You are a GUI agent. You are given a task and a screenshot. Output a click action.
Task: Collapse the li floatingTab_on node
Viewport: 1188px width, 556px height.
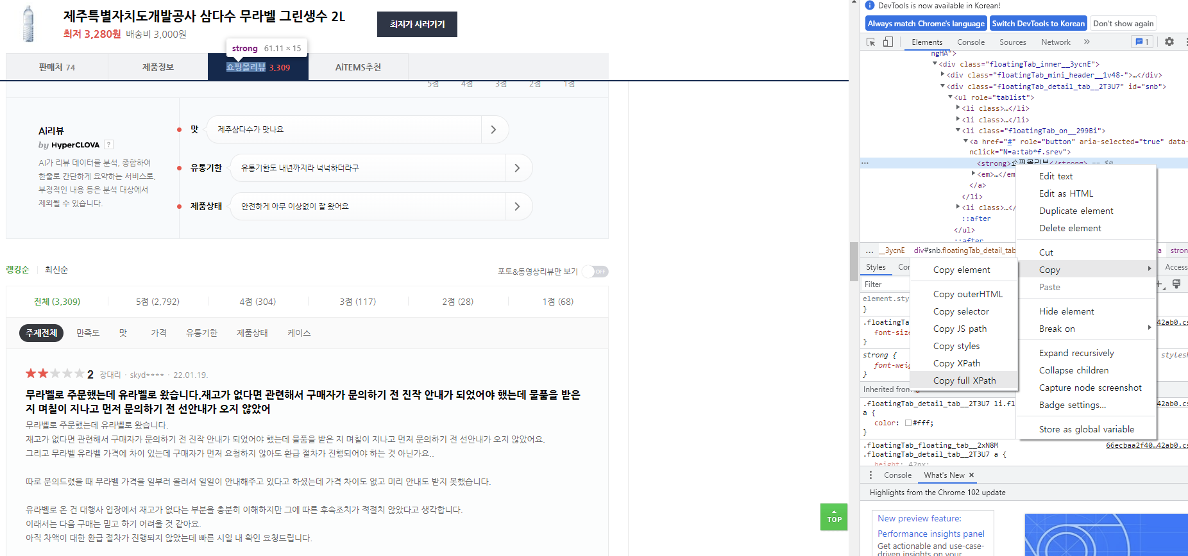click(x=958, y=130)
